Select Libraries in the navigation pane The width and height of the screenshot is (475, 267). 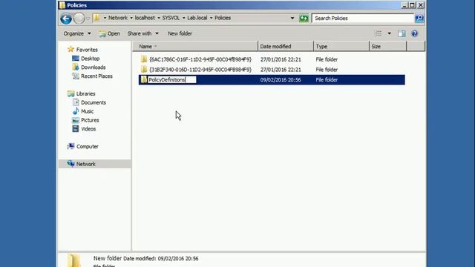tap(86, 94)
